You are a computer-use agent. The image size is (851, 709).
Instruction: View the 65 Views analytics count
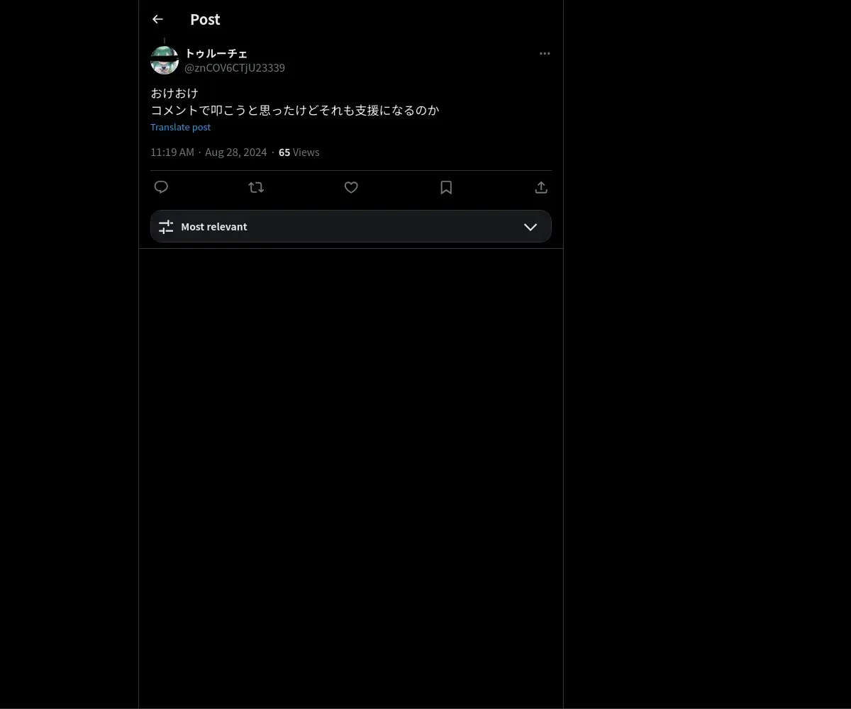coord(299,152)
